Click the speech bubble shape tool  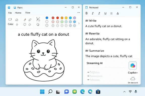(x=25, y=24)
